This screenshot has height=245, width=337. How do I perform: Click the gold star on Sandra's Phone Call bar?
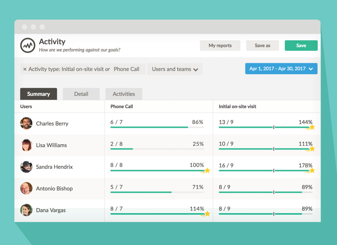click(x=207, y=171)
